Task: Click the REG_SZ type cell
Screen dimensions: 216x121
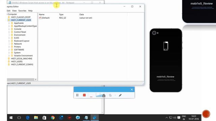Action: coord(62,18)
